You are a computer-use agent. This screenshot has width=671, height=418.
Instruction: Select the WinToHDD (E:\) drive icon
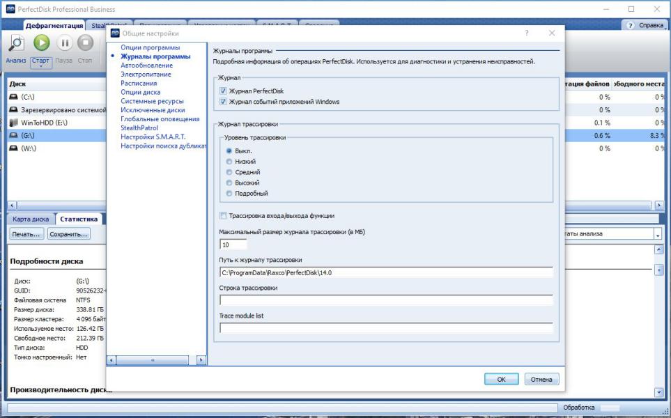[x=13, y=123]
